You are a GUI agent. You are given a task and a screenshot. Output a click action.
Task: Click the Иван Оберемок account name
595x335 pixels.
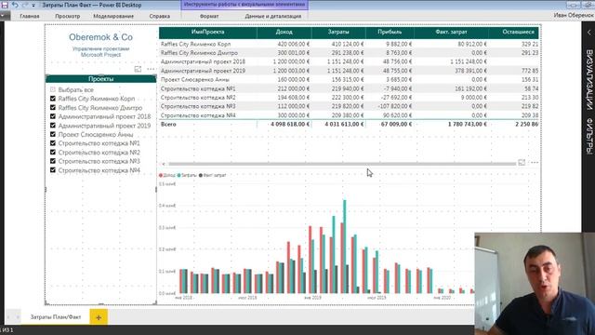[x=574, y=15]
